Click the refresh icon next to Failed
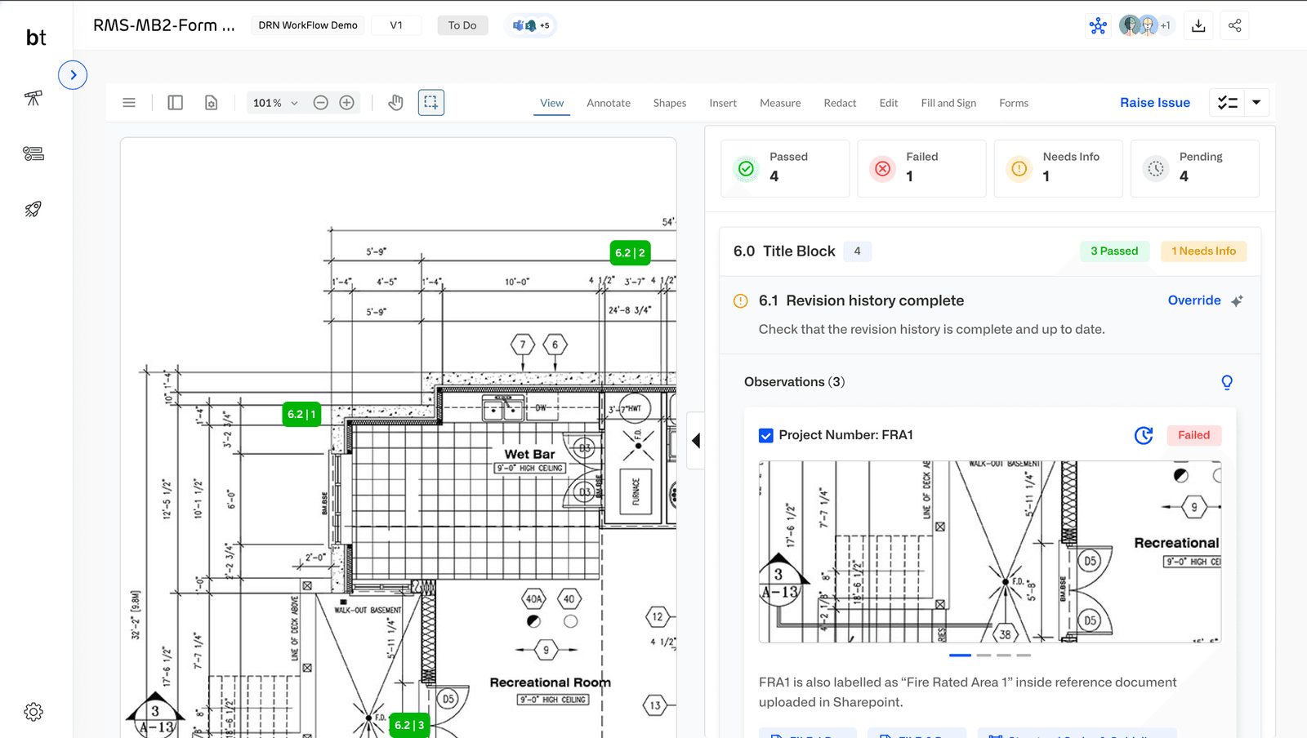 pos(1144,436)
